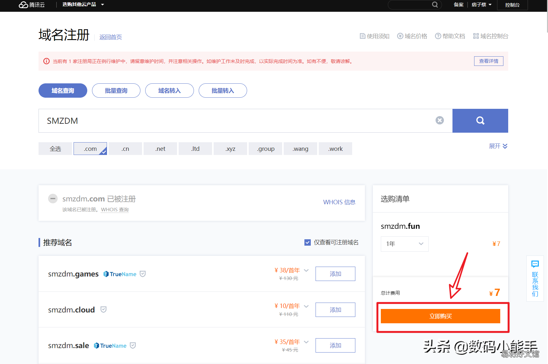Viewport: 548px width, 364px height.
Task: Toggle the .wang suffix filter
Action: click(x=300, y=149)
